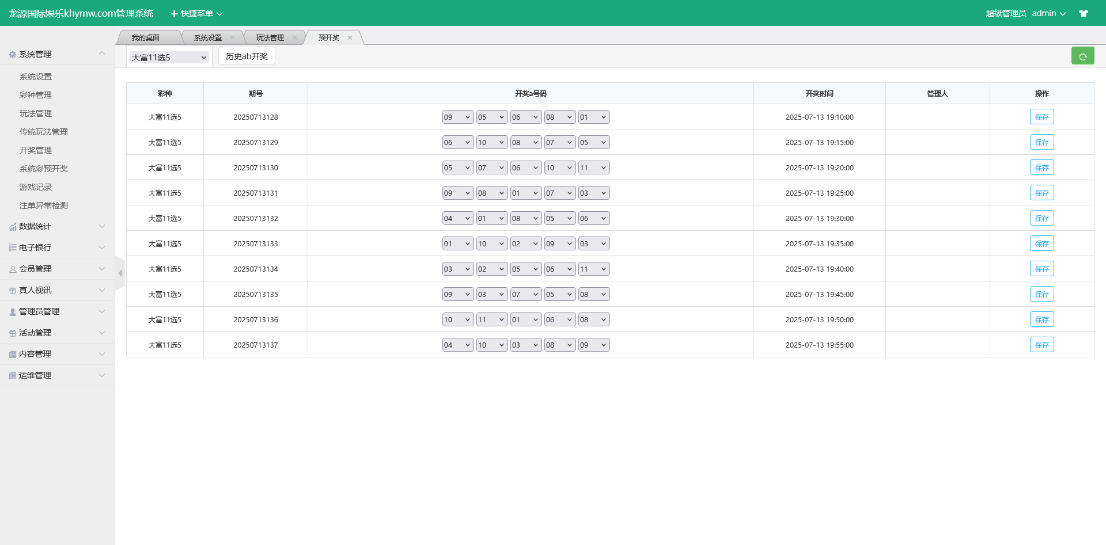
Task: Open first number dropdown for period 20250713128
Action: pyautogui.click(x=457, y=117)
